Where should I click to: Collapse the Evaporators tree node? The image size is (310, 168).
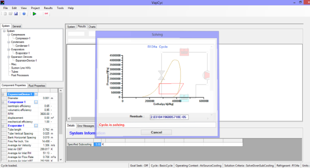9,49
